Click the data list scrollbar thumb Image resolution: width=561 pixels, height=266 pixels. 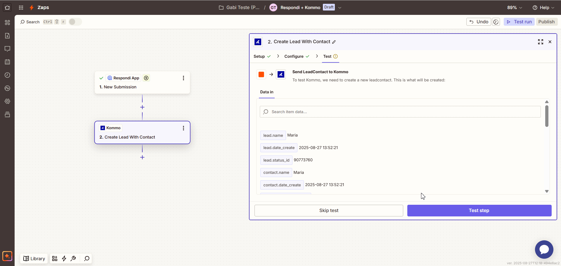click(547, 116)
